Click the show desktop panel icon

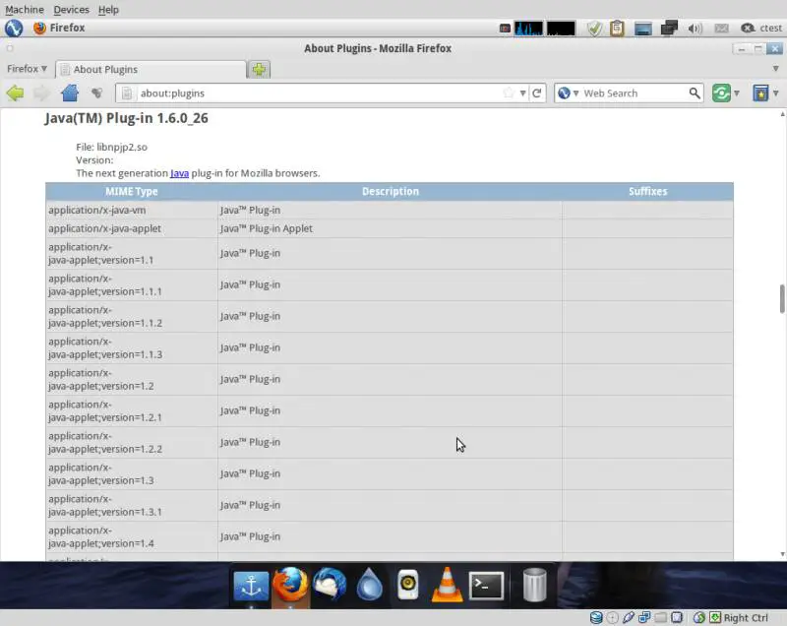click(x=643, y=29)
